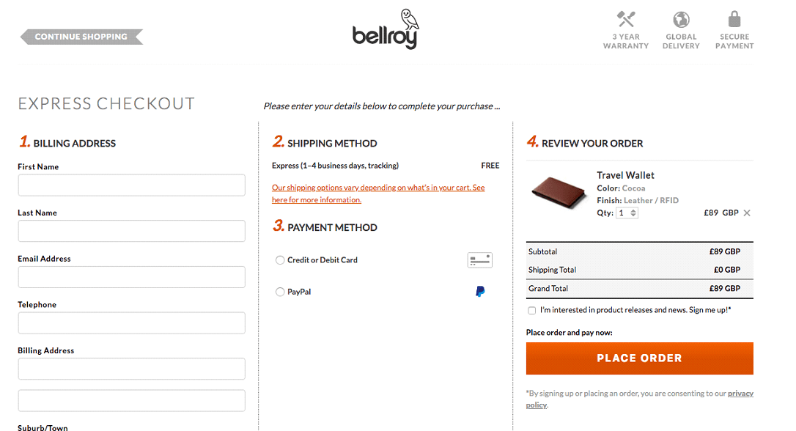Click the Bellroy owl logo
Viewport: 796px width, 431px height.
pos(385,28)
